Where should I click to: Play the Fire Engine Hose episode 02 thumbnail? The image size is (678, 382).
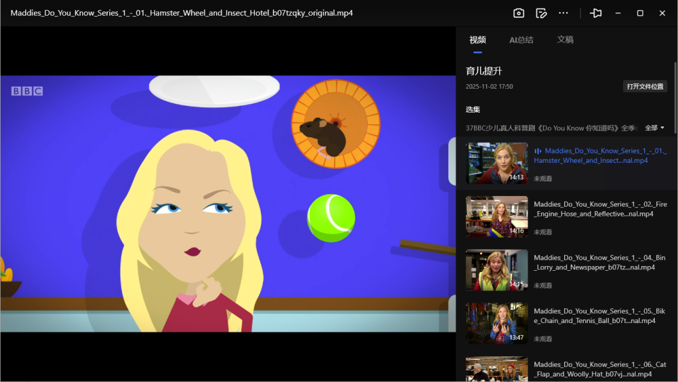tap(497, 216)
